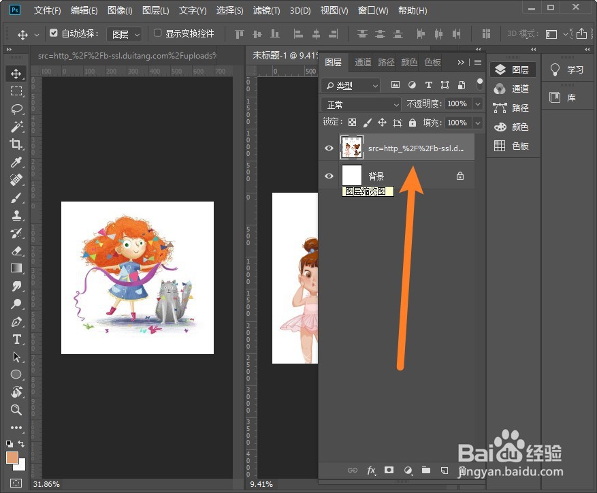Select the Zoom tool
This screenshot has width=597, height=493.
(16, 410)
